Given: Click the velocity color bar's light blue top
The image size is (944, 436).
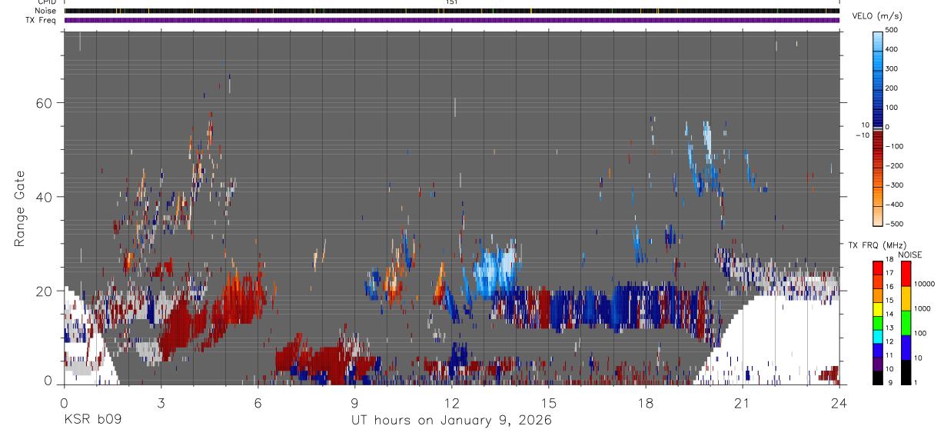Looking at the screenshot, I should tap(878, 41).
